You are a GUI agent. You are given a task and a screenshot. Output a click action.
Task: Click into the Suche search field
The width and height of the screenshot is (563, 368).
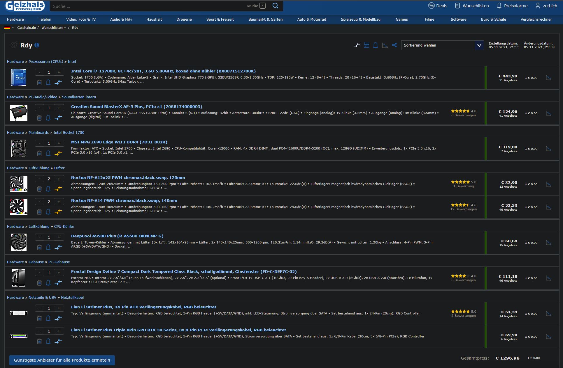[x=146, y=6]
